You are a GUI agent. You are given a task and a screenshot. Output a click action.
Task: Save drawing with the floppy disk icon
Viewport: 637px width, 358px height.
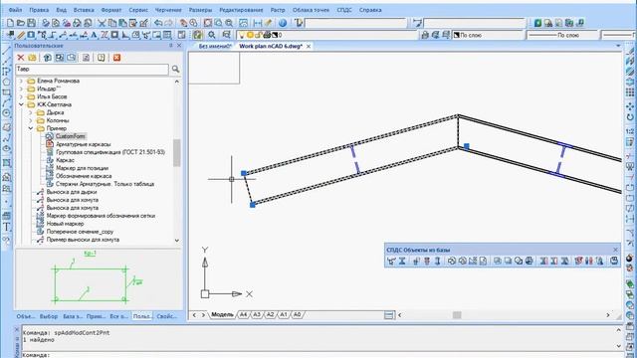[x=31, y=23]
